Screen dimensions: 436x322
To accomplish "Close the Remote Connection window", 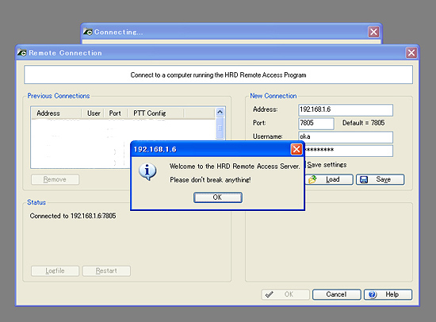I will coord(411,52).
